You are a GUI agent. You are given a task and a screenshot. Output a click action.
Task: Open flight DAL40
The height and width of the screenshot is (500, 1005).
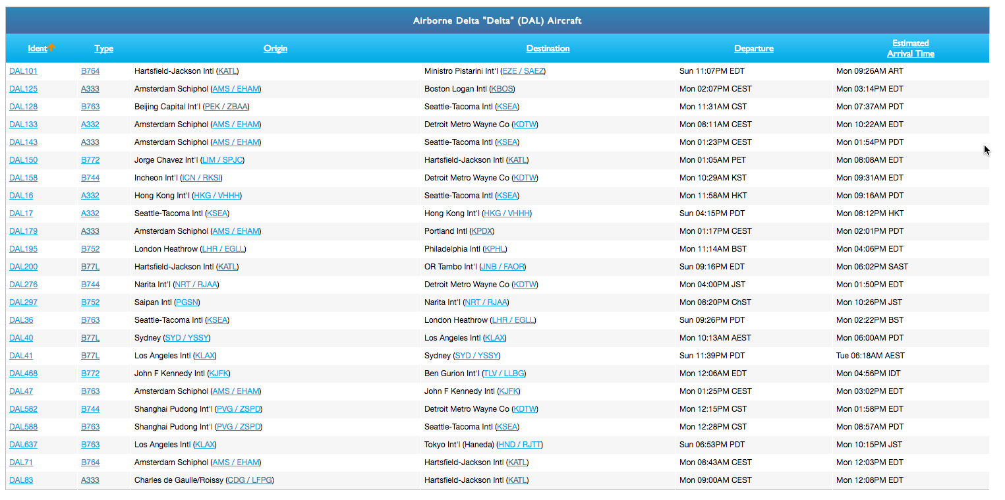pyautogui.click(x=21, y=338)
